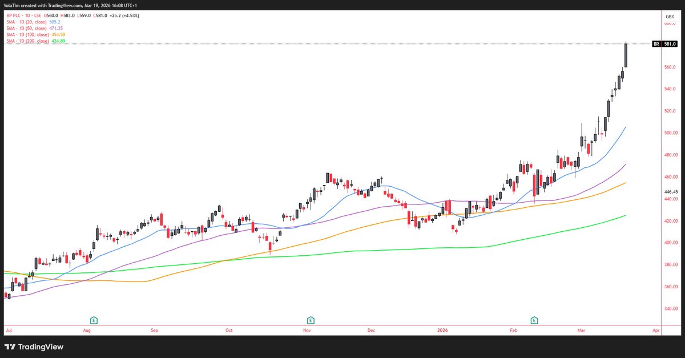Viewport: 685px width, 358px height.
Task: Click the earnings E marker near November
Action: click(311, 320)
